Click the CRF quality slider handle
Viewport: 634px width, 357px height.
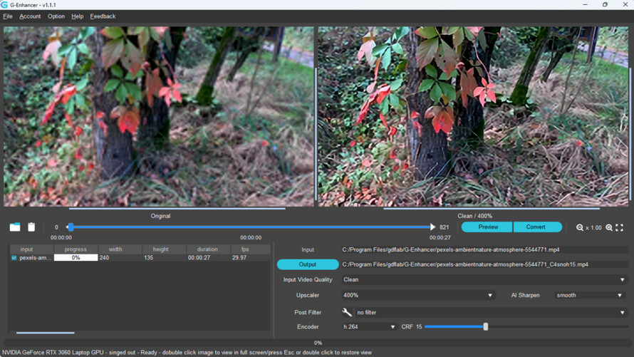click(x=486, y=326)
